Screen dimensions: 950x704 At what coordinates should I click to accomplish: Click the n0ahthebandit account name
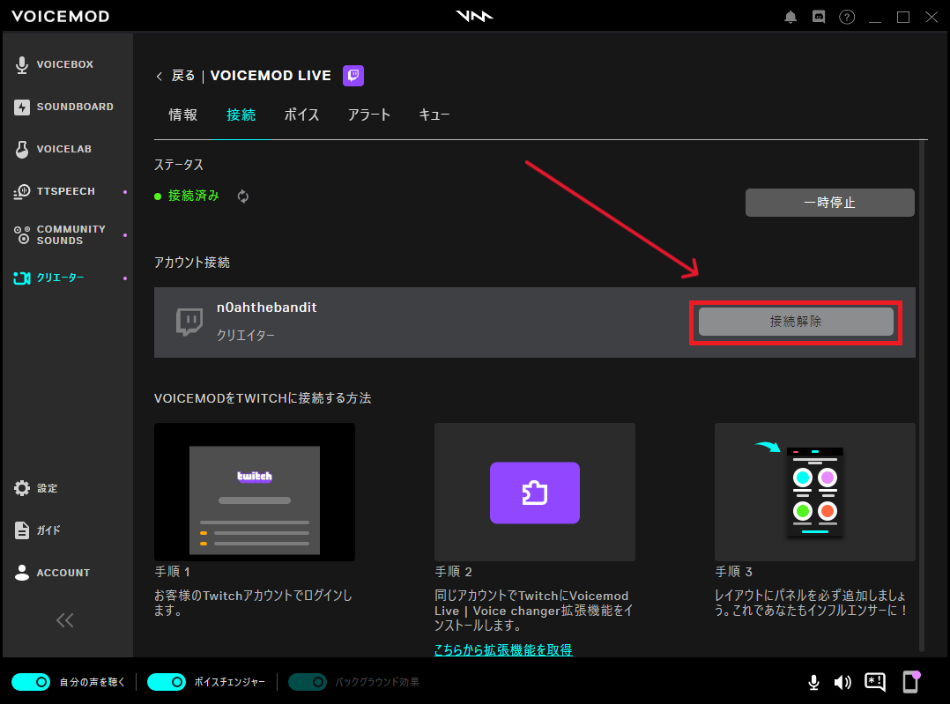click(x=266, y=308)
